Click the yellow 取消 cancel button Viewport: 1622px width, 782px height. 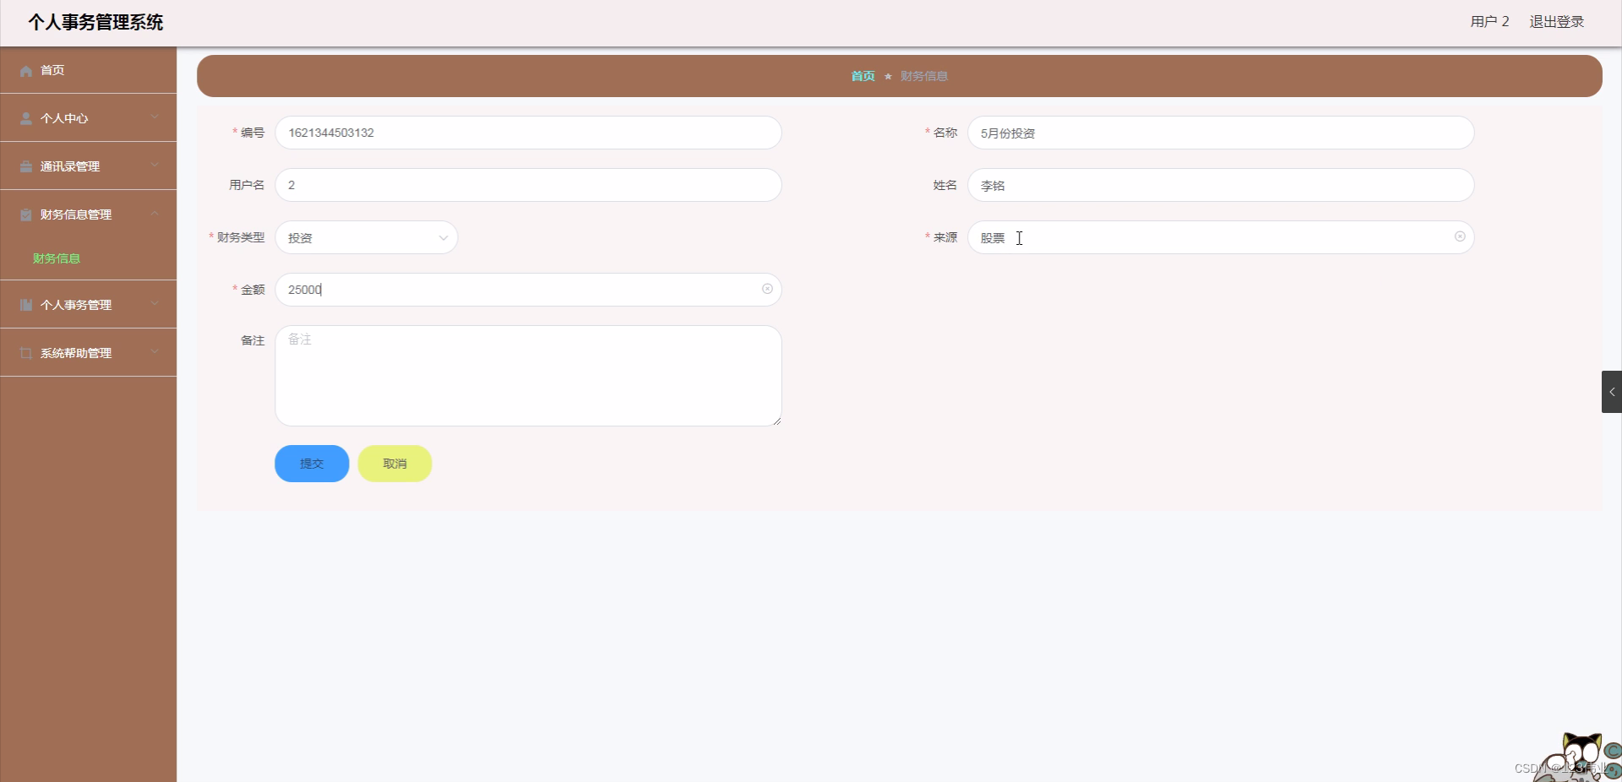tap(394, 464)
